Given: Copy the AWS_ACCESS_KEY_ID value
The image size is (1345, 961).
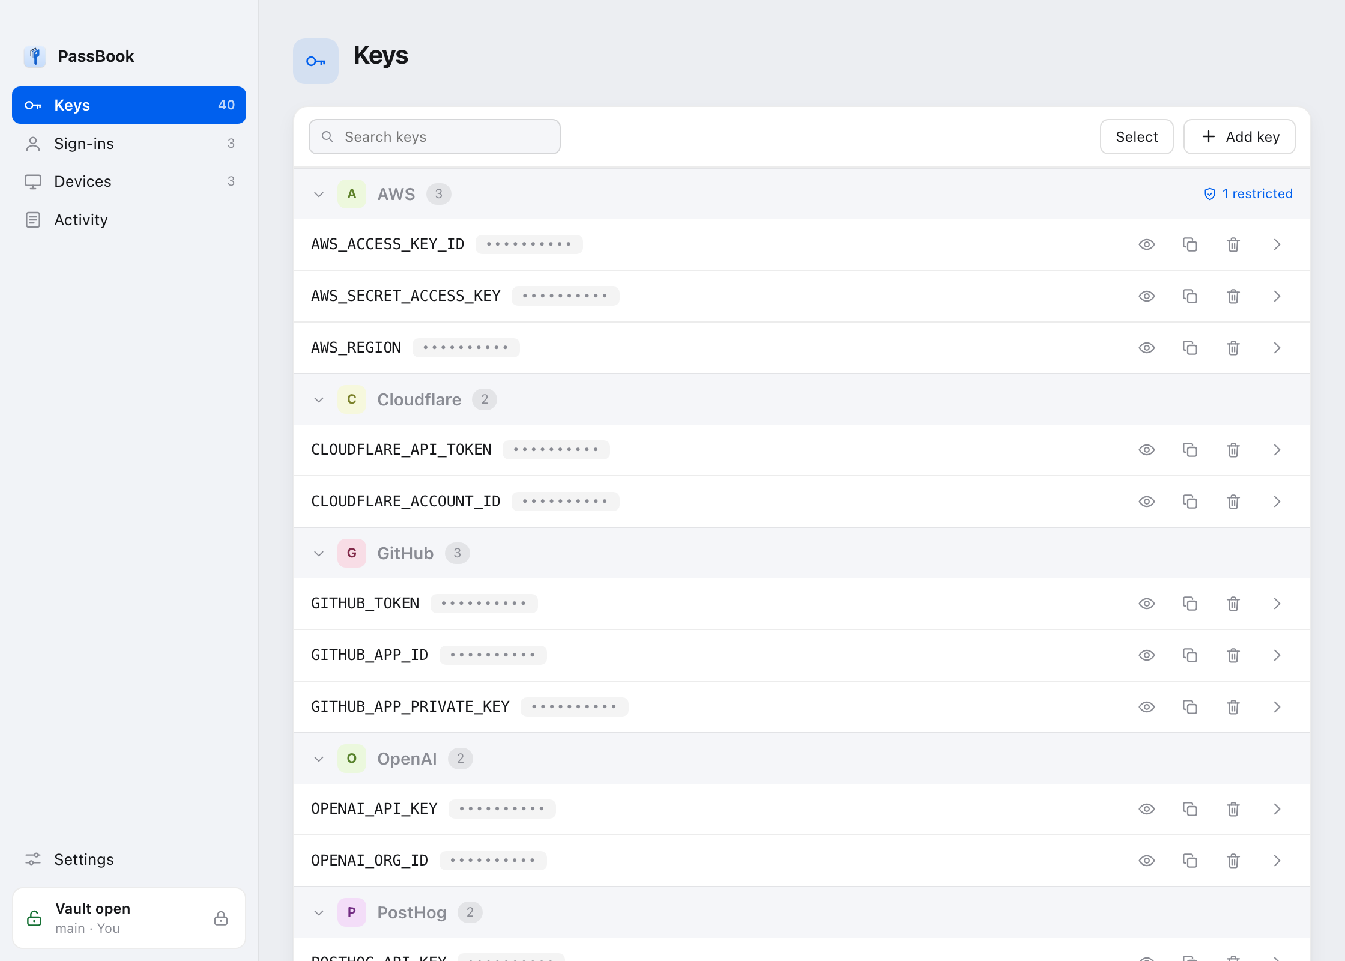Looking at the screenshot, I should point(1189,244).
